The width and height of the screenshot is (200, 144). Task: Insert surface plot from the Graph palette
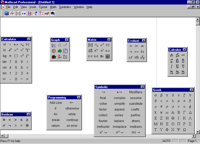[x=60, y=51]
